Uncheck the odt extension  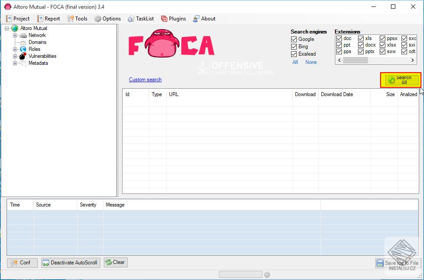pos(404,51)
